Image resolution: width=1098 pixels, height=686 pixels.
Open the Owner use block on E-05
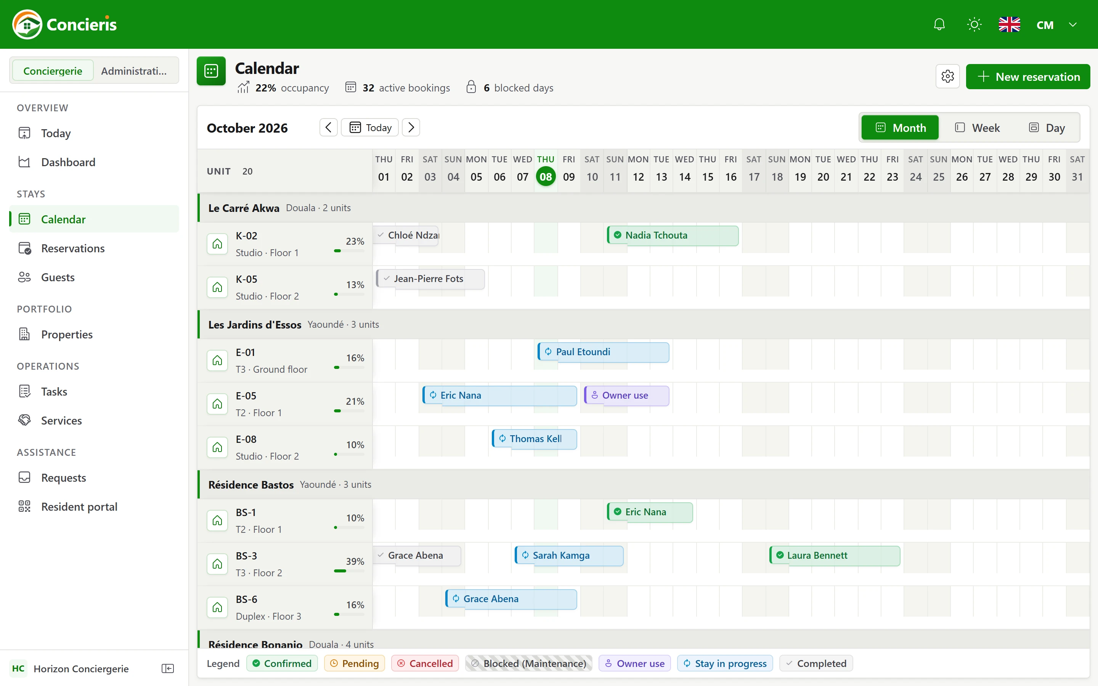tap(626, 396)
